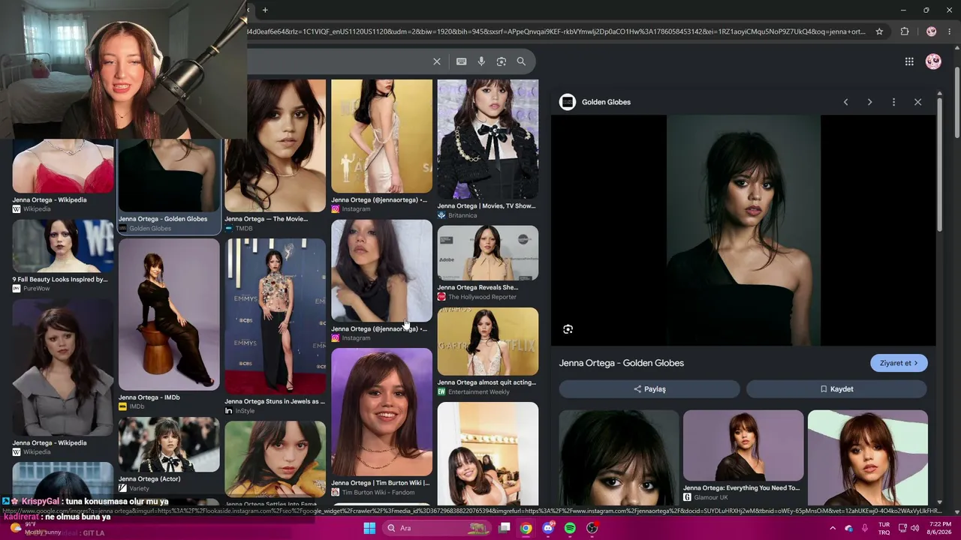Image resolution: width=961 pixels, height=540 pixels.
Task: Select the InStyle Emmys jewels result image
Action: click(275, 316)
